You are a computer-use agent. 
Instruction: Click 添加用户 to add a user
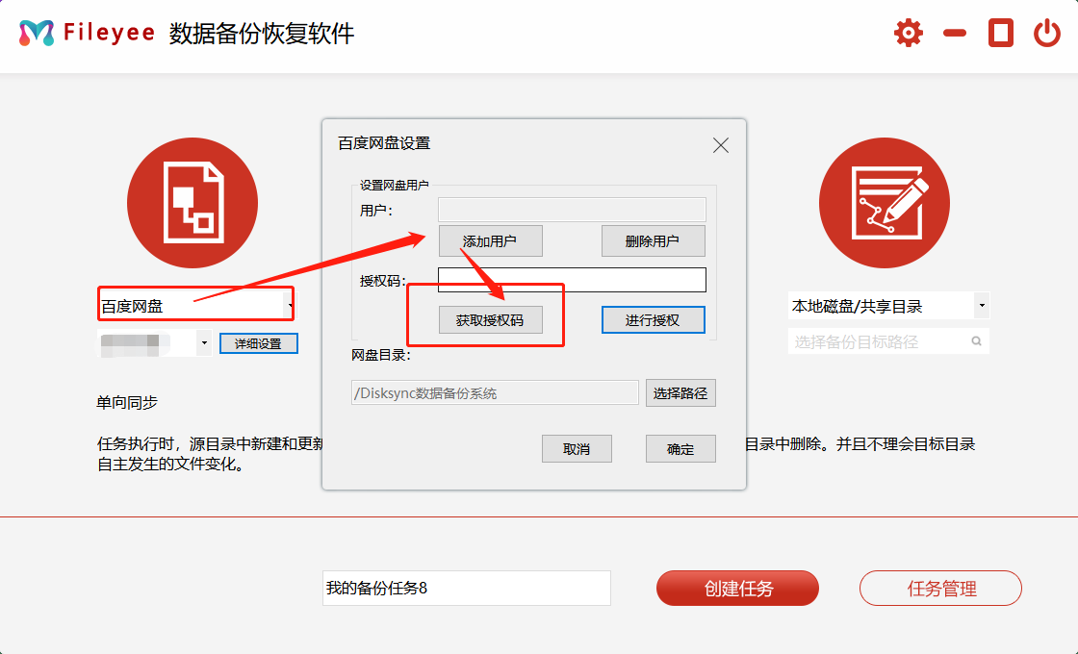(491, 240)
